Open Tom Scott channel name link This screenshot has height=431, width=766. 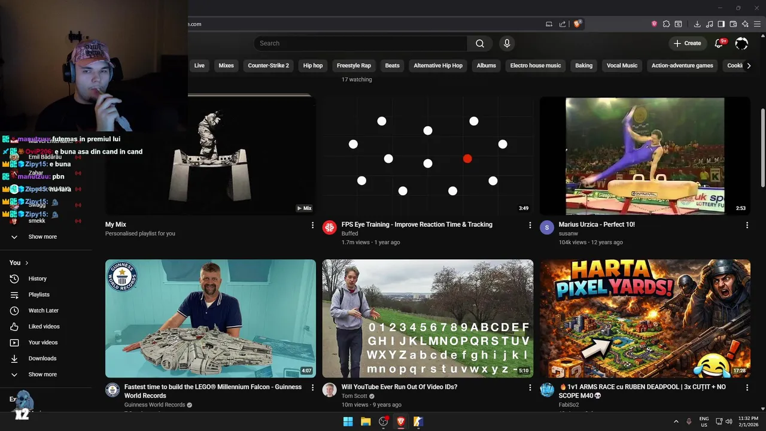click(354, 396)
